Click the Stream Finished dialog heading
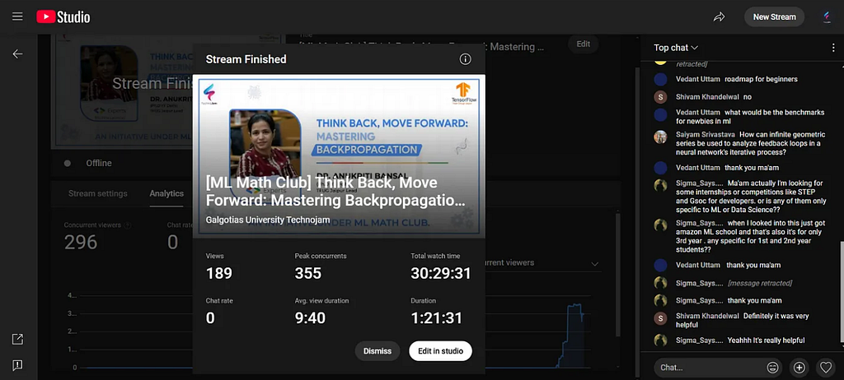The height and width of the screenshot is (380, 844). click(x=246, y=59)
